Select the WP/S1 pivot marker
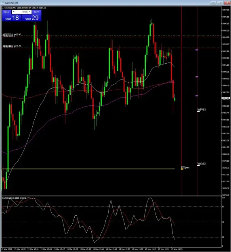Screen dimensions: 231x252 point(202,110)
